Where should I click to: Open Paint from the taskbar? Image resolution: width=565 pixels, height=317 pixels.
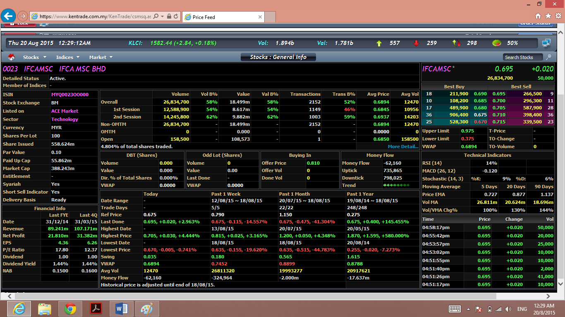[x=147, y=308]
